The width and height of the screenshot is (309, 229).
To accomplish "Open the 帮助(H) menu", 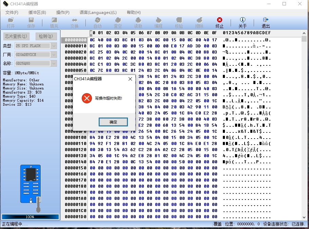I will [134, 13].
